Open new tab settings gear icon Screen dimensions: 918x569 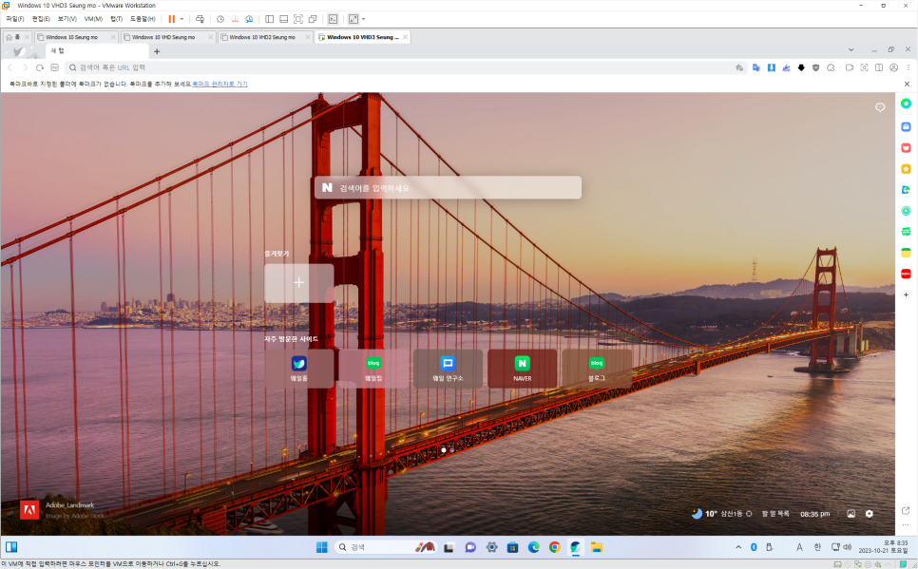(x=870, y=513)
